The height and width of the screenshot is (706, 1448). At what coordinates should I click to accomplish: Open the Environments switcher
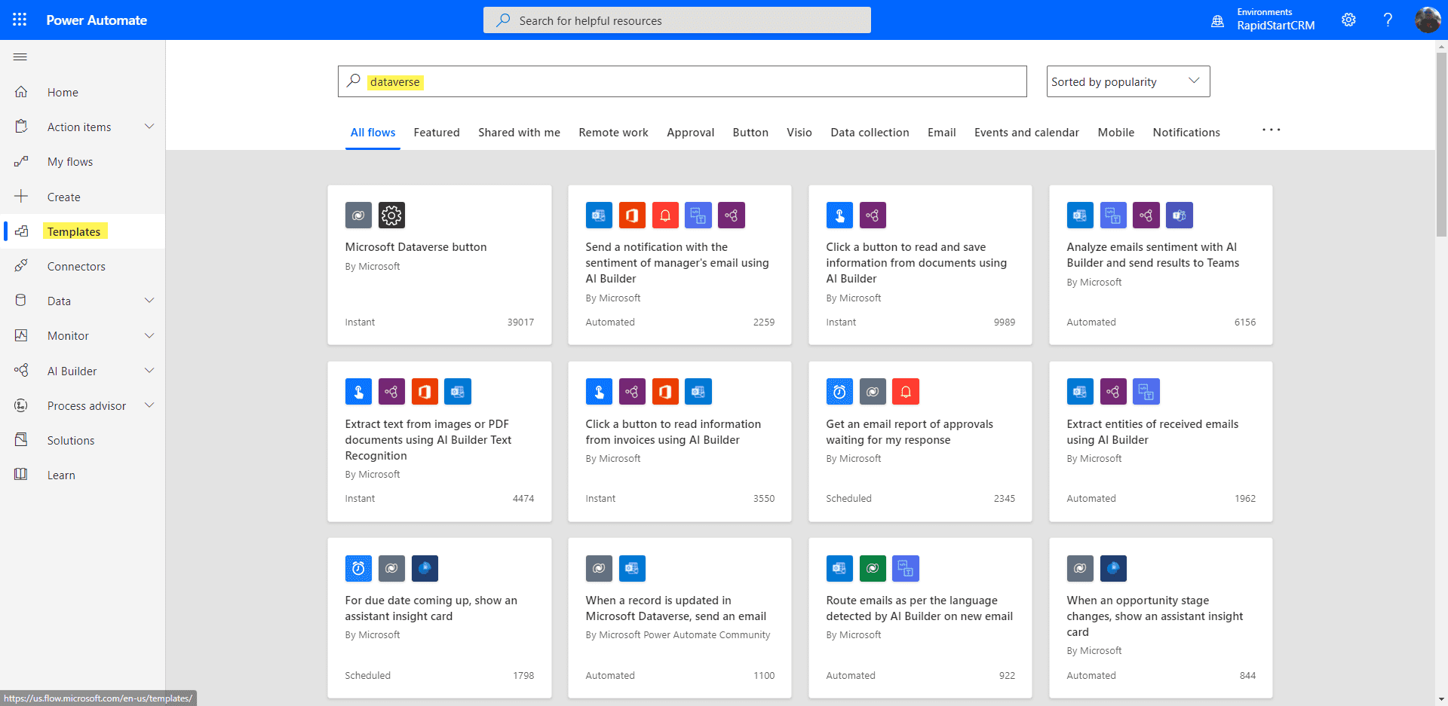1264,20
